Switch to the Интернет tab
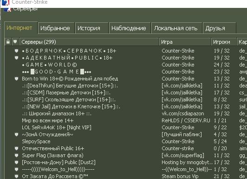Screen dimensions: 247x179 tap(21, 28)
